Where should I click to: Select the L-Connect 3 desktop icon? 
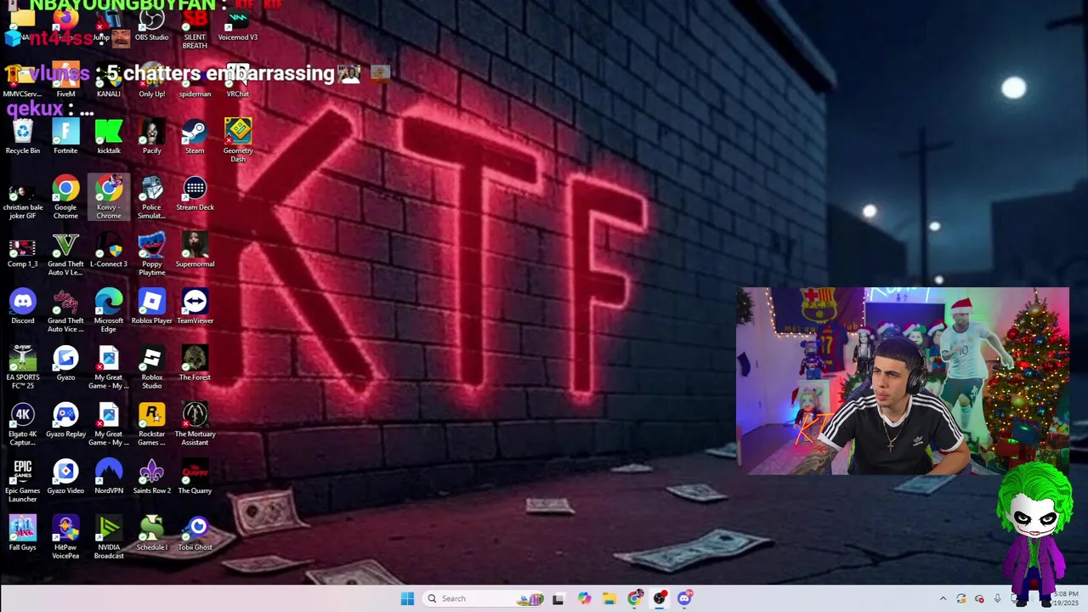pyautogui.click(x=109, y=251)
